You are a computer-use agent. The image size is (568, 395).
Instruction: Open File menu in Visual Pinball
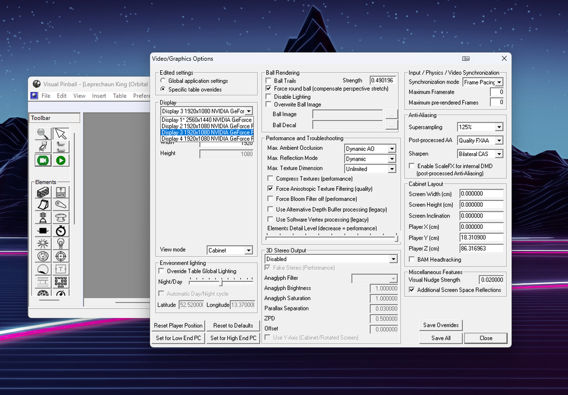[45, 95]
